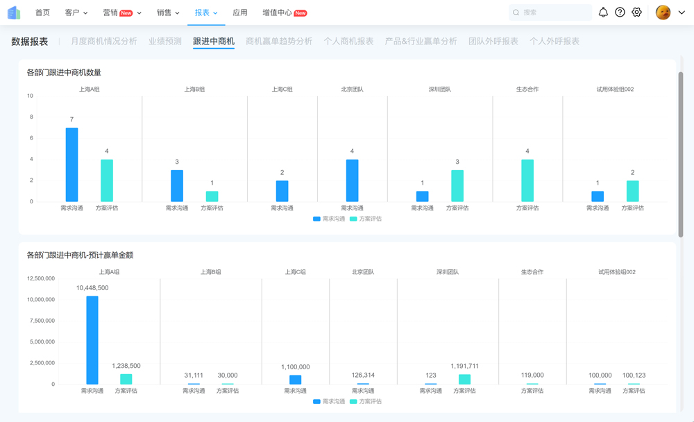
Task: Expand the 客户 dropdown menu
Action: [74, 12]
